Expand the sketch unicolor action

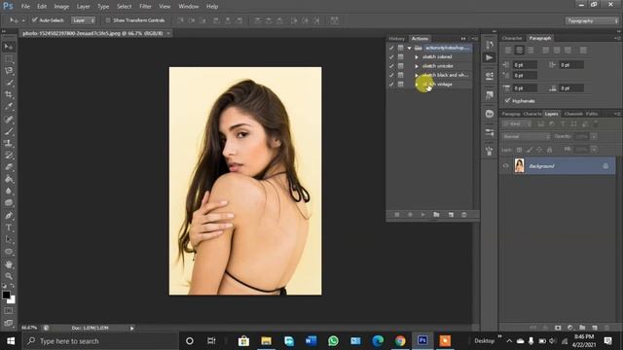point(417,66)
